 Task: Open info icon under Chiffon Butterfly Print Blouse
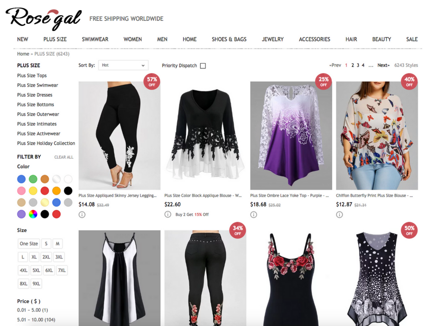click(x=339, y=214)
